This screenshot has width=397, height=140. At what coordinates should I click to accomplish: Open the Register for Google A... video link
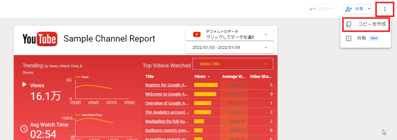167,85
